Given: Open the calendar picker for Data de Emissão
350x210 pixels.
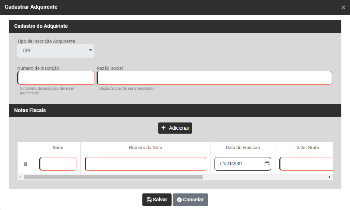Looking at the screenshot, I should coord(267,164).
